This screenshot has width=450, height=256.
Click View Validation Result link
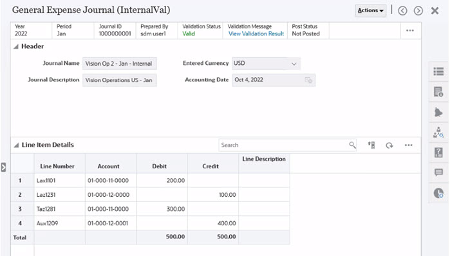(256, 34)
